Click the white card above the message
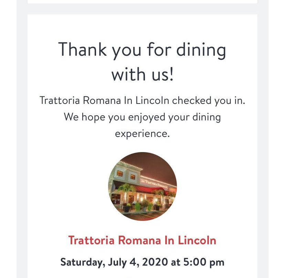 142,2
